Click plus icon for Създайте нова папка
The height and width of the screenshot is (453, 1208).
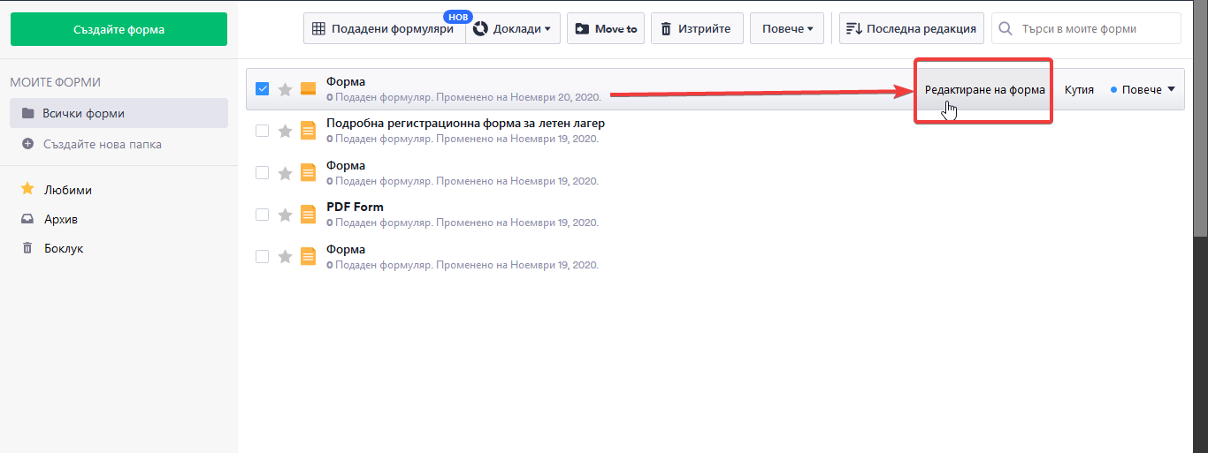click(x=27, y=144)
